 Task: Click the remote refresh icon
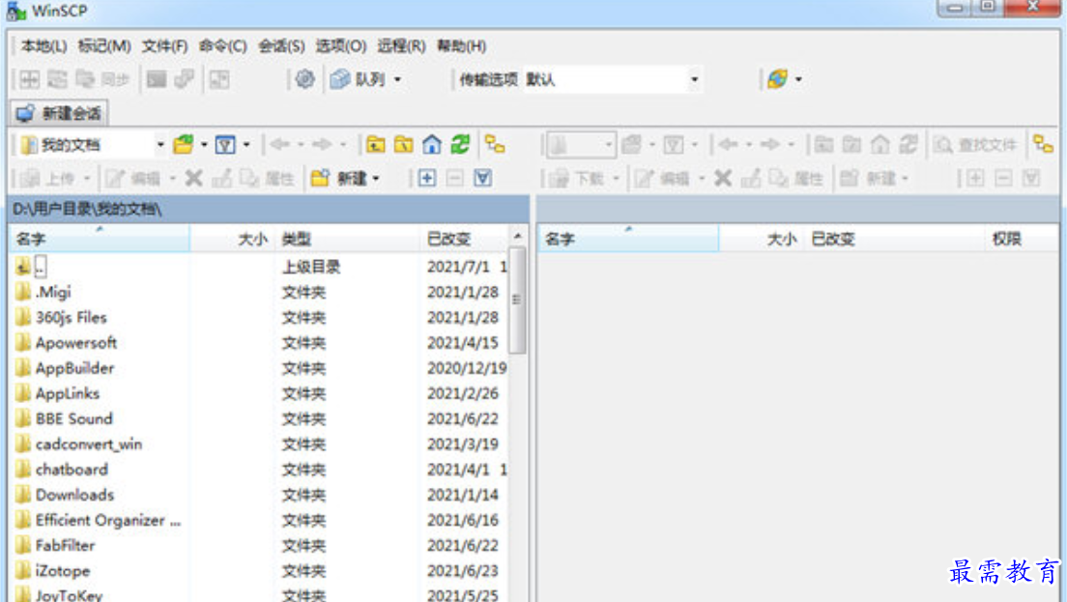click(x=909, y=145)
